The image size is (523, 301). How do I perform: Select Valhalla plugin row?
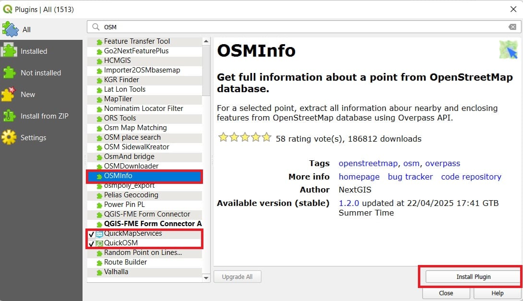144,272
